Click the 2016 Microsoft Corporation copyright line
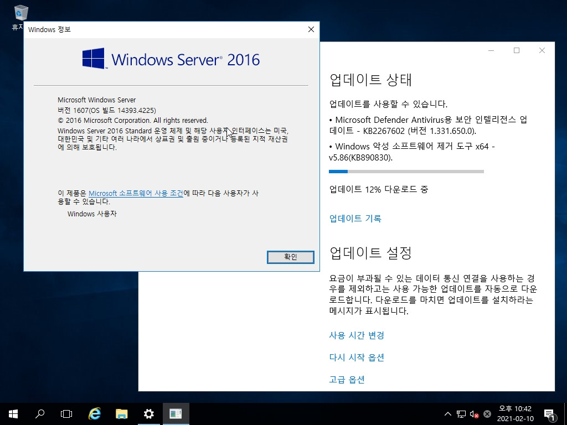The height and width of the screenshot is (425, 567). click(x=133, y=120)
